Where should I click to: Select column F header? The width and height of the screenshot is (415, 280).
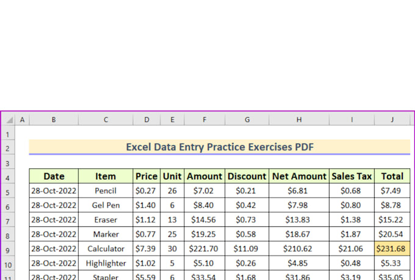coord(204,120)
